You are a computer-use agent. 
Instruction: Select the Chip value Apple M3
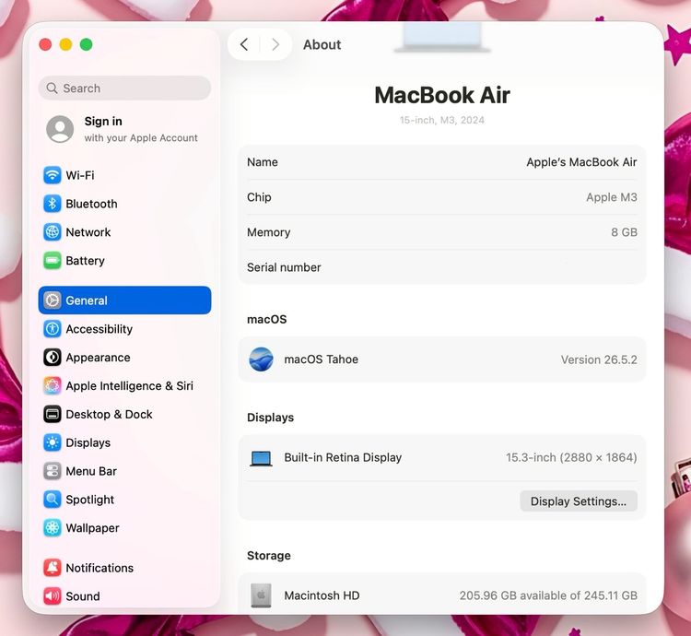pos(611,197)
